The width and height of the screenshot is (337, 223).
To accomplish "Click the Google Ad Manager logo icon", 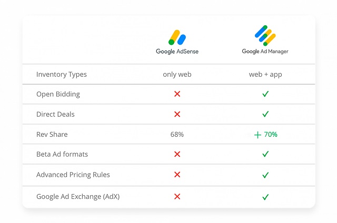I will (x=265, y=35).
